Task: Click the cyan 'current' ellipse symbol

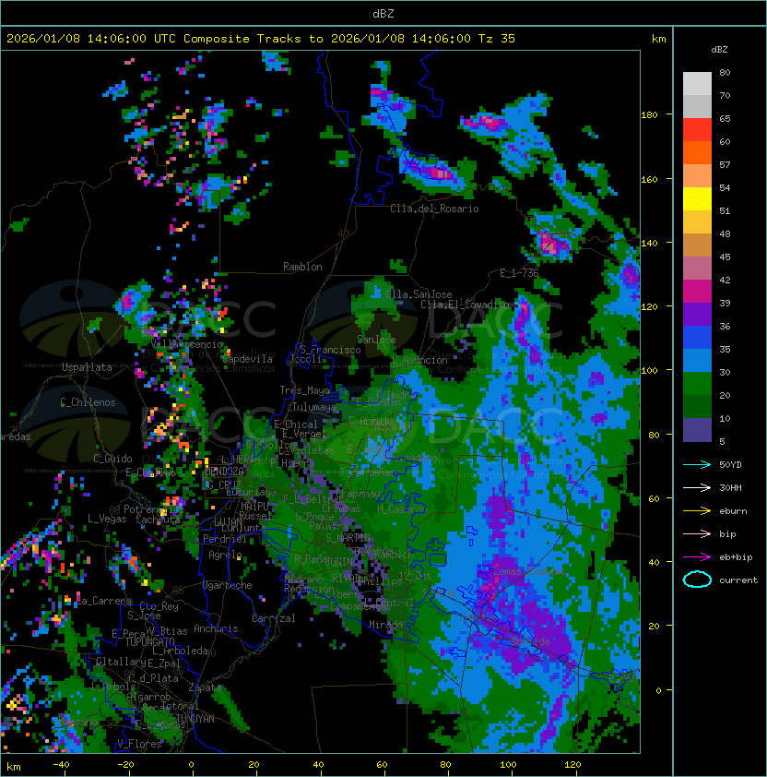Action: [697, 580]
